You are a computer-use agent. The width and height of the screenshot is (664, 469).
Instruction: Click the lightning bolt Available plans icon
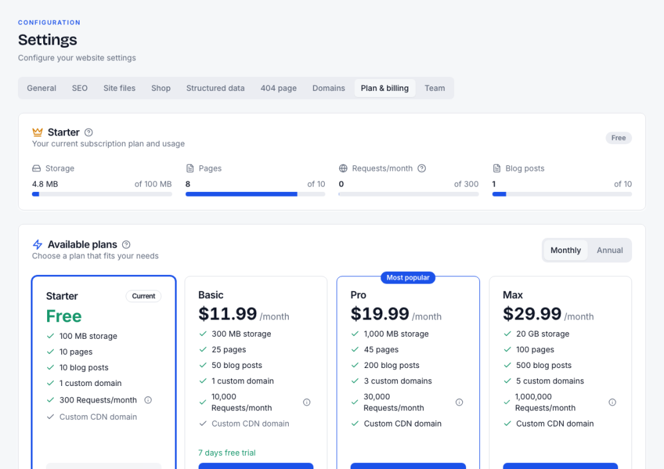point(37,244)
